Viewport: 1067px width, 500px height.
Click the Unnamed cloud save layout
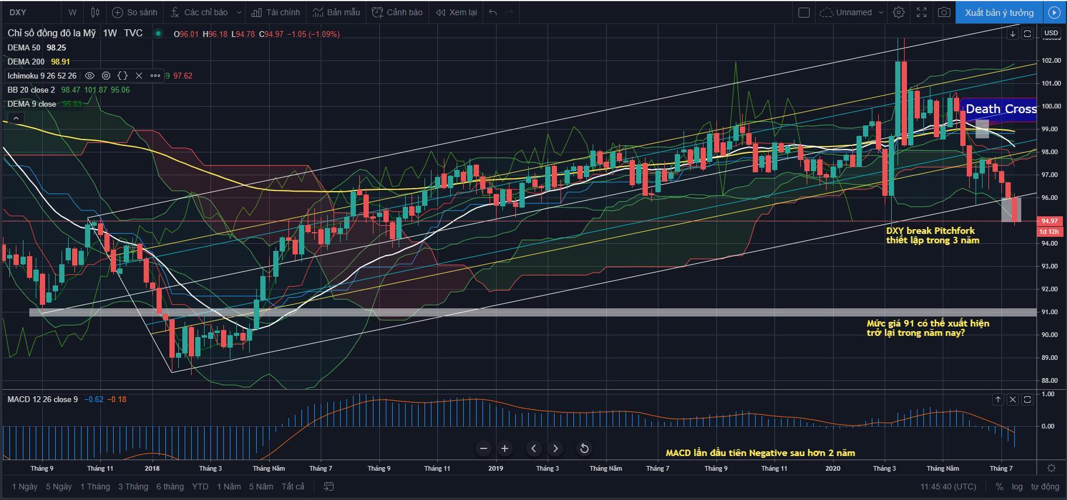tap(846, 12)
